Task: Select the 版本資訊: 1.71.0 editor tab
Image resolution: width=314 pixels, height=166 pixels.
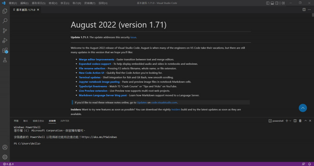Action: pos(26,9)
